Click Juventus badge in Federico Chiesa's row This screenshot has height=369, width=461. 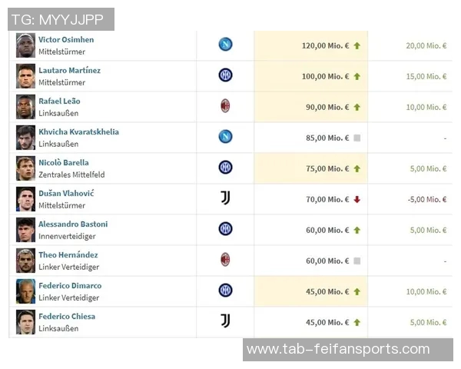225,321
